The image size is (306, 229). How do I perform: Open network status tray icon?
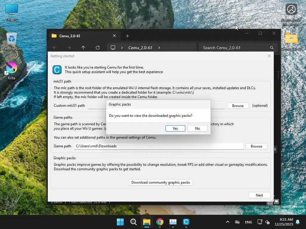260,222
